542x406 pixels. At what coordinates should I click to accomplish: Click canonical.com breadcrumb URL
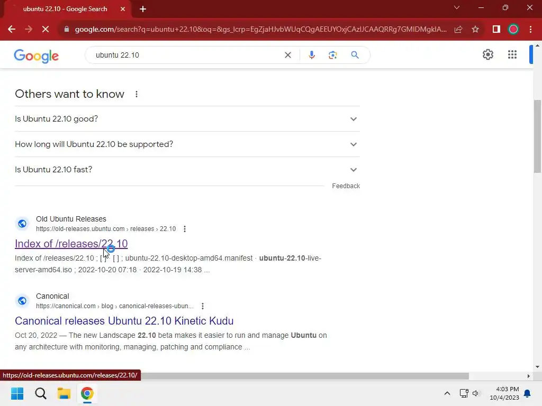(114, 306)
